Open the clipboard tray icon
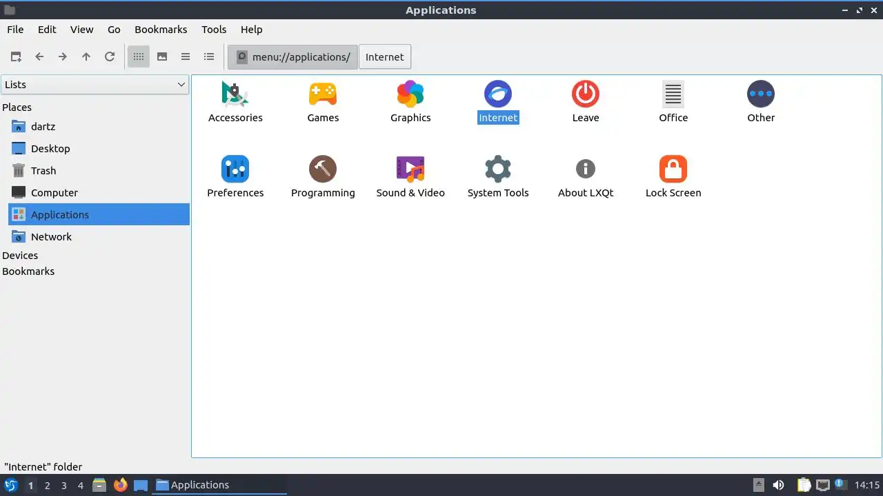This screenshot has width=883, height=496. click(804, 485)
